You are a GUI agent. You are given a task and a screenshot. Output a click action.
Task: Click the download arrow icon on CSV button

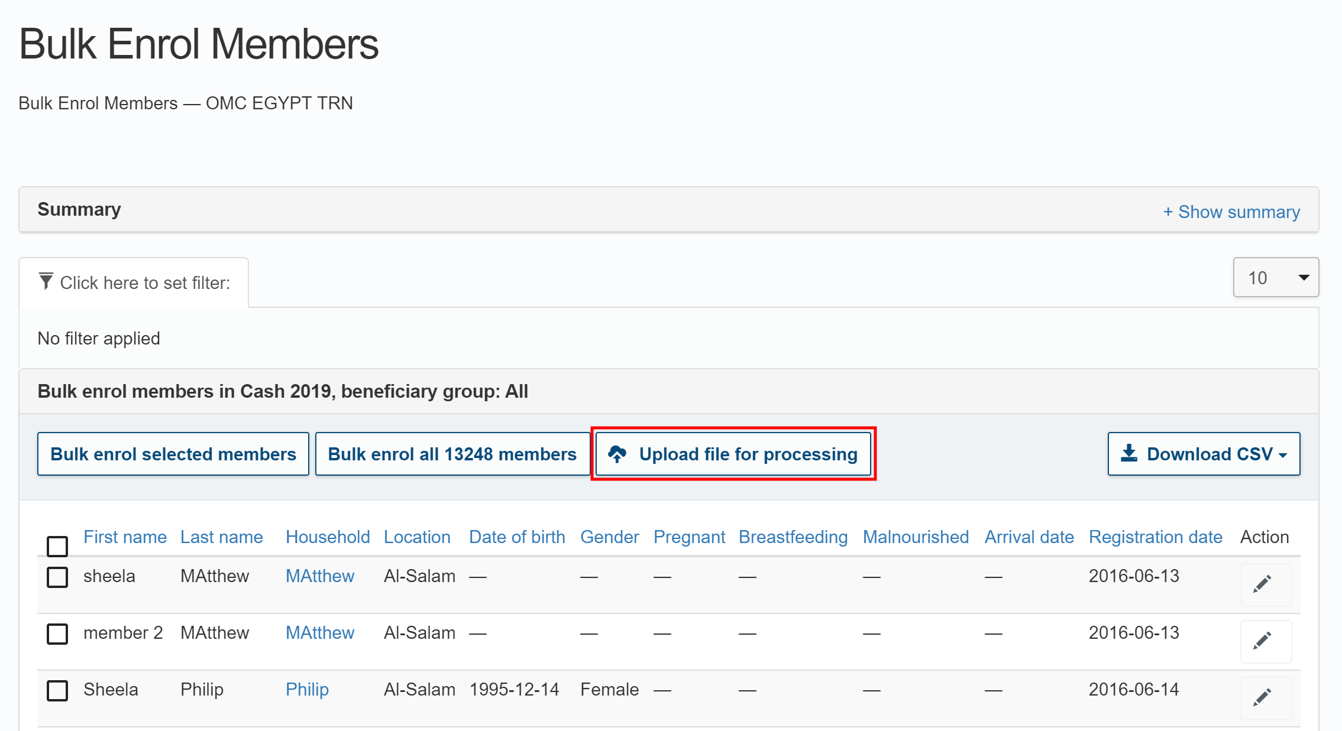[1128, 453]
